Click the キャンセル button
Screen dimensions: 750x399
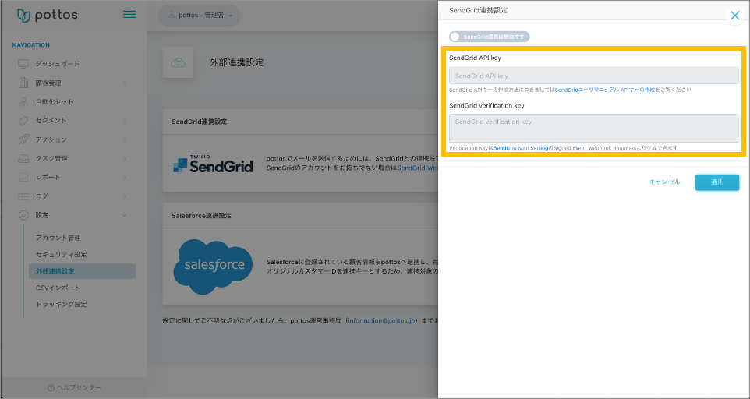[664, 182]
